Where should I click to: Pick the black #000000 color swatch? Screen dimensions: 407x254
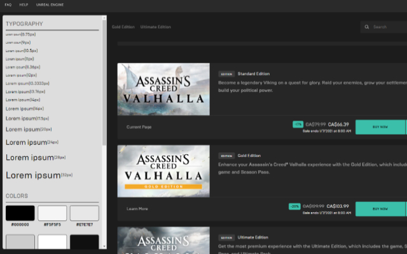tap(20, 213)
